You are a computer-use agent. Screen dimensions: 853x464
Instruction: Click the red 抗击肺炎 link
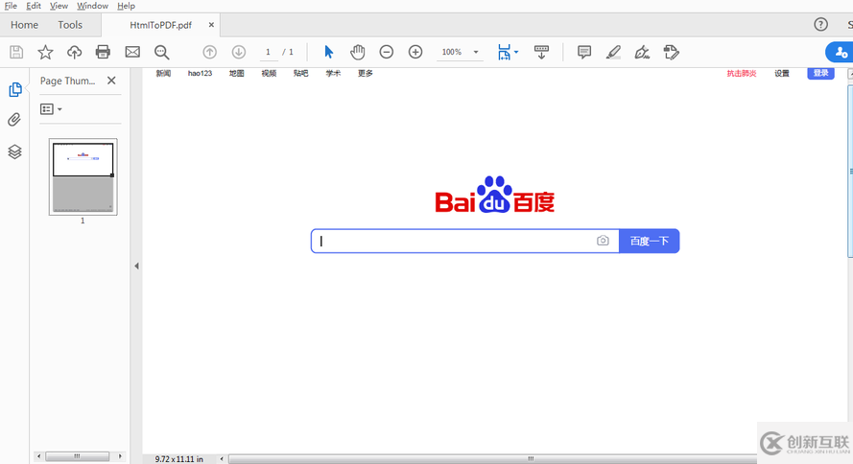(742, 74)
